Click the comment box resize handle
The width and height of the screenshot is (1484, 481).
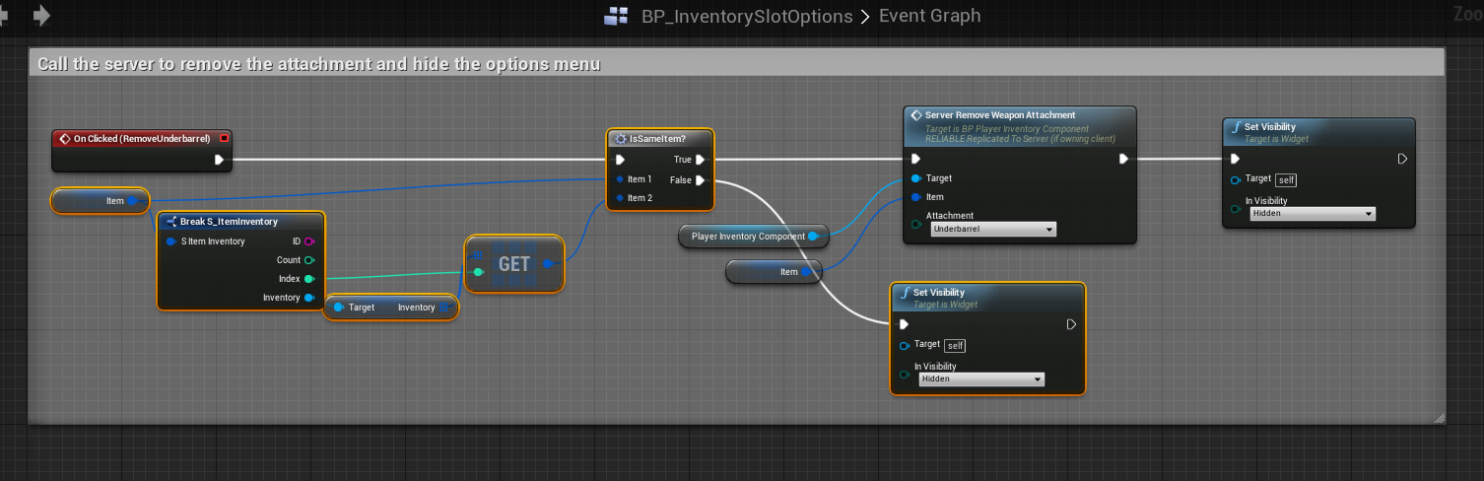(1439, 418)
